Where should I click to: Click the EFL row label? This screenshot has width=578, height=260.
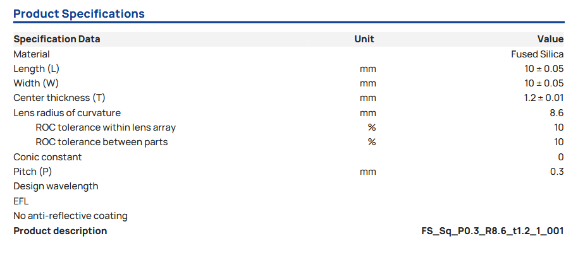21,201
